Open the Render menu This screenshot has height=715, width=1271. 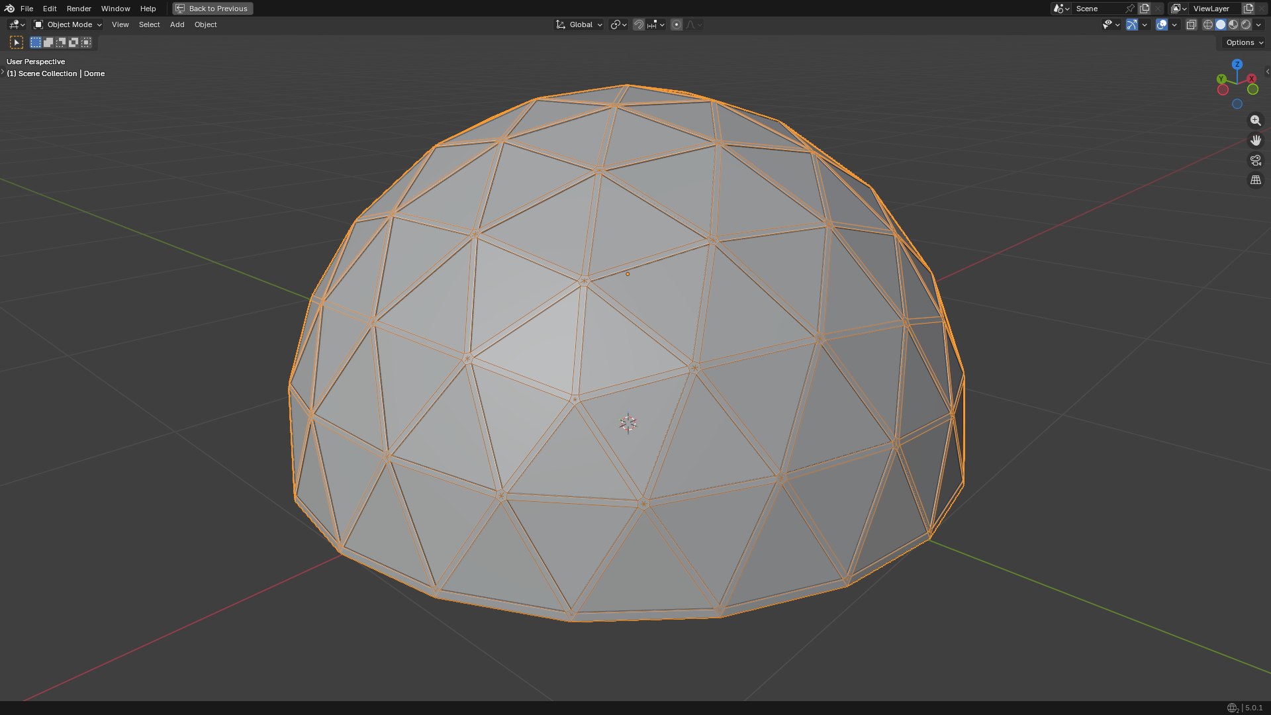(x=79, y=9)
